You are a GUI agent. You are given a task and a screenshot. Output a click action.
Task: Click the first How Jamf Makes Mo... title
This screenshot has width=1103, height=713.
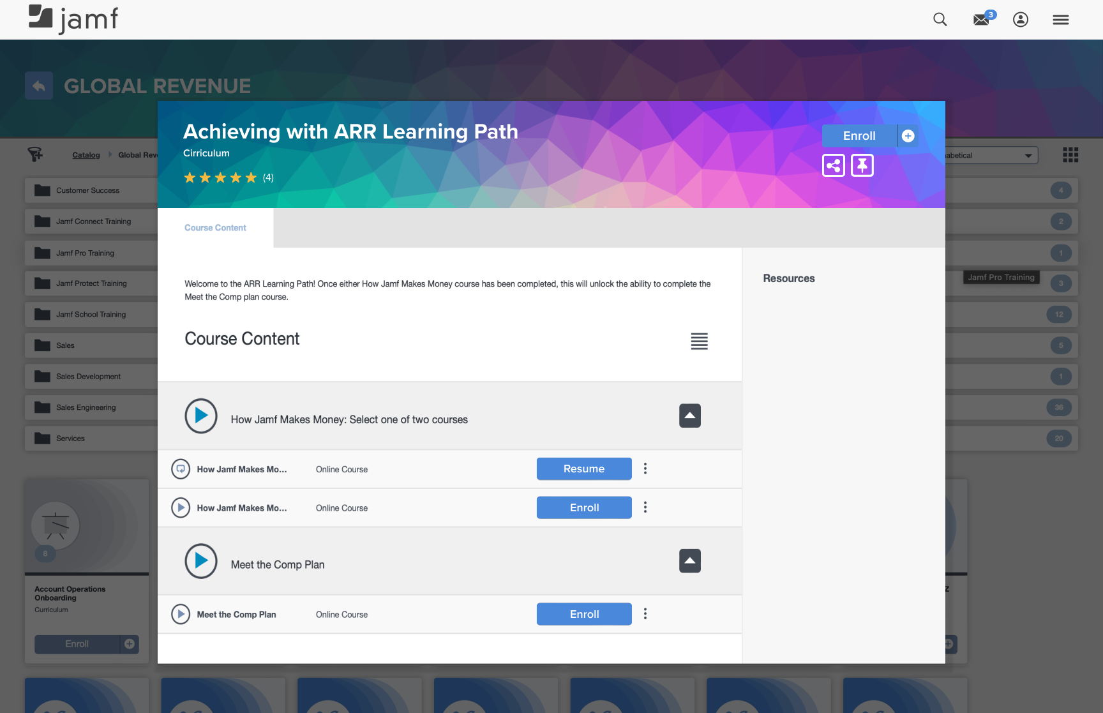[242, 469]
